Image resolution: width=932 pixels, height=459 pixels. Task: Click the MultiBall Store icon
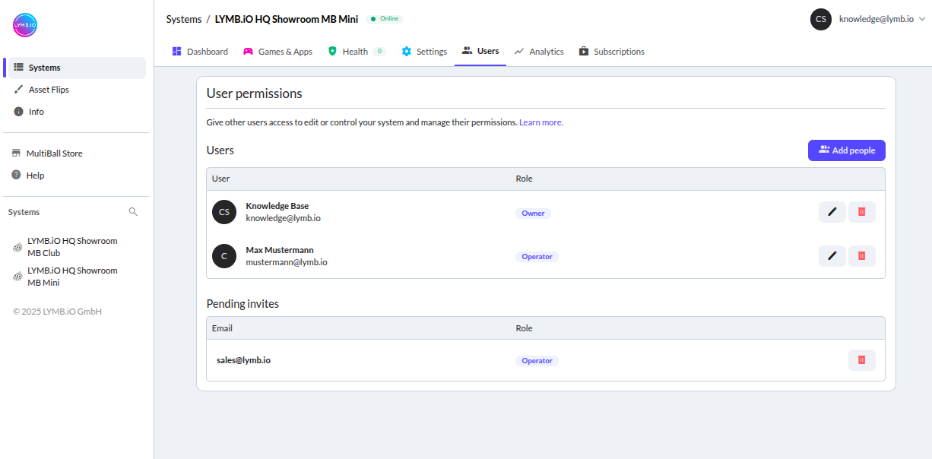pos(18,153)
